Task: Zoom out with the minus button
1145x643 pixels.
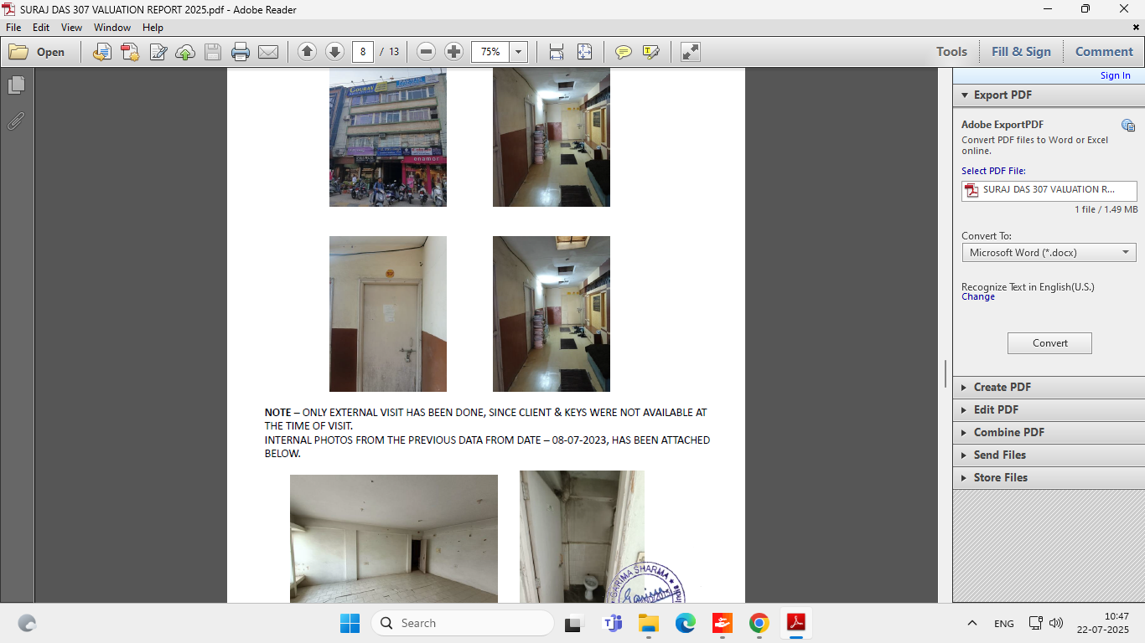Action: [x=426, y=52]
